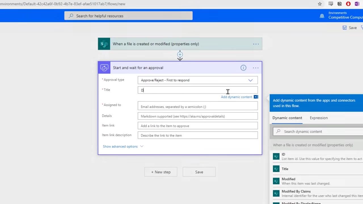This screenshot has width=363, height=204.
Task: Click the red Opera-style extension icon
Action: [348, 4]
